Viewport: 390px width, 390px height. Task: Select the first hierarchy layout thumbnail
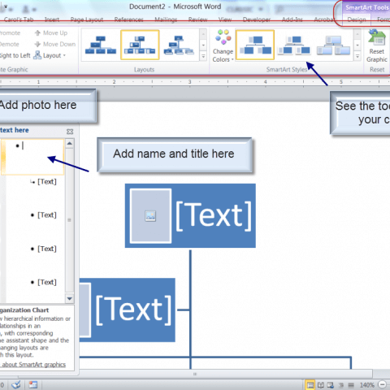101,45
